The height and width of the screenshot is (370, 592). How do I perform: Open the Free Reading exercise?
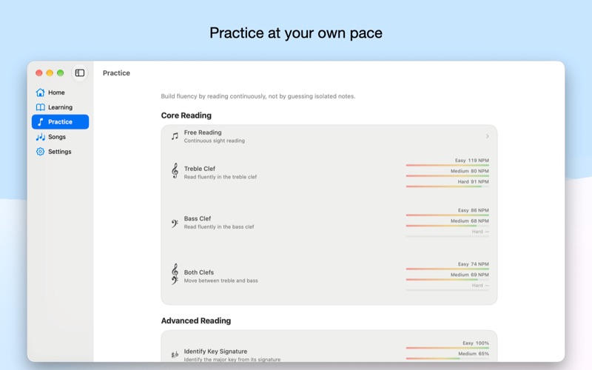(329, 136)
